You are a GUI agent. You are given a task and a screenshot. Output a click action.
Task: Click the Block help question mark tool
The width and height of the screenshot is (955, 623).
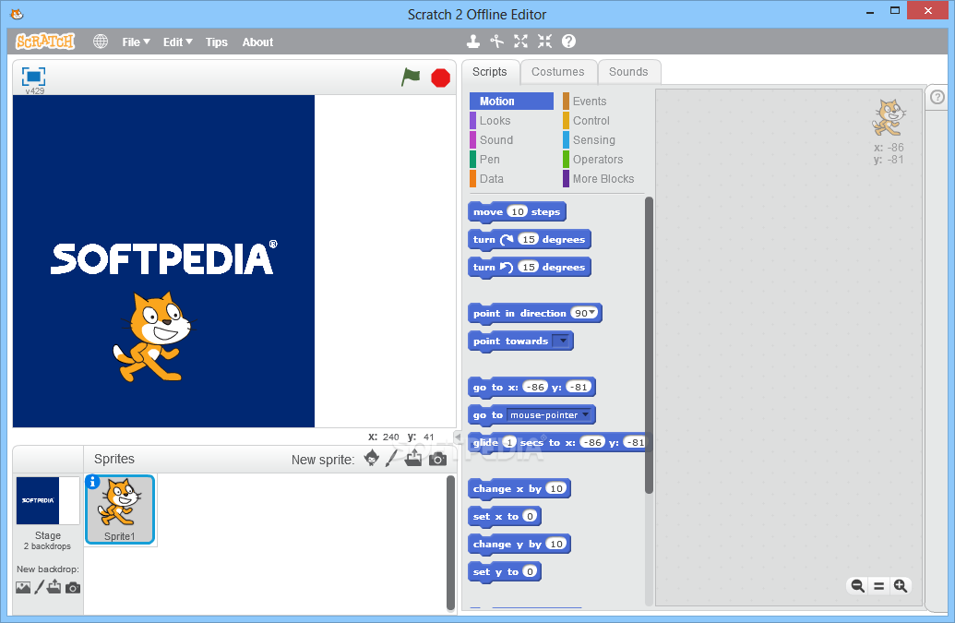click(x=569, y=42)
